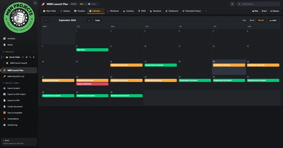Select the September 1 day cell
This screenshot has height=148, width=283.
click(x=92, y=36)
